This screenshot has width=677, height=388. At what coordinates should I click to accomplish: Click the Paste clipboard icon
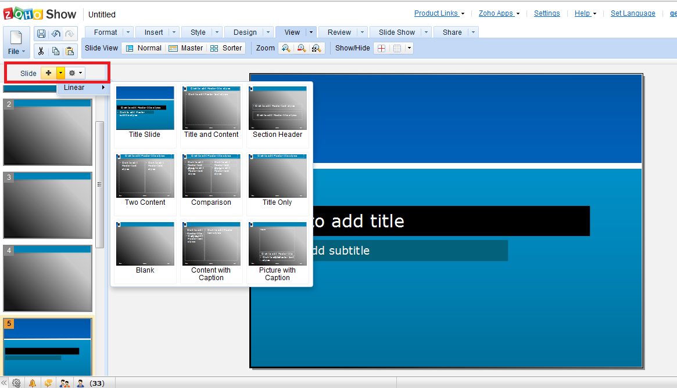click(x=70, y=51)
